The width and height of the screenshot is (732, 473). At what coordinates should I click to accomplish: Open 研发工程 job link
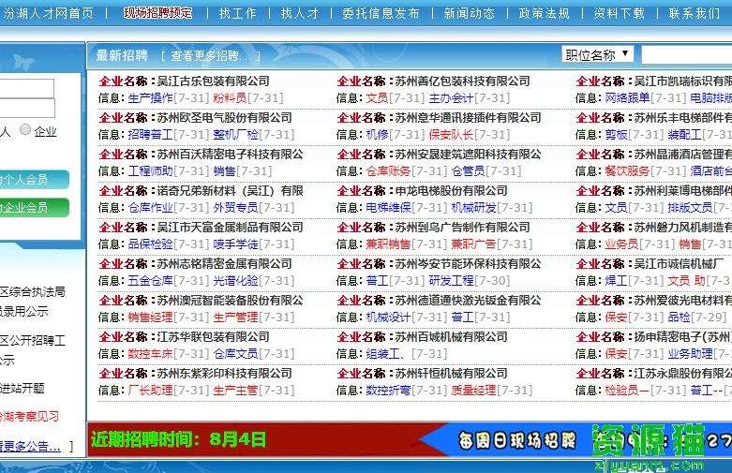pos(451,280)
